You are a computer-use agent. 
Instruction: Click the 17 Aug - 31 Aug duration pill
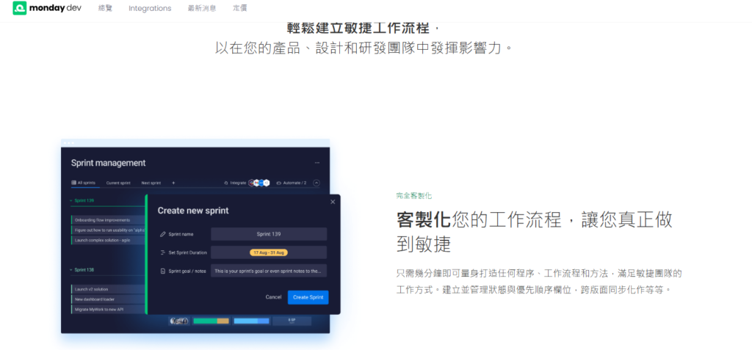pos(269,252)
